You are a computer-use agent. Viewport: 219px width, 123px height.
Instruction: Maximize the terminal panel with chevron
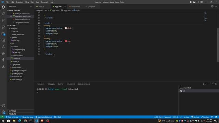(x=212, y=84)
